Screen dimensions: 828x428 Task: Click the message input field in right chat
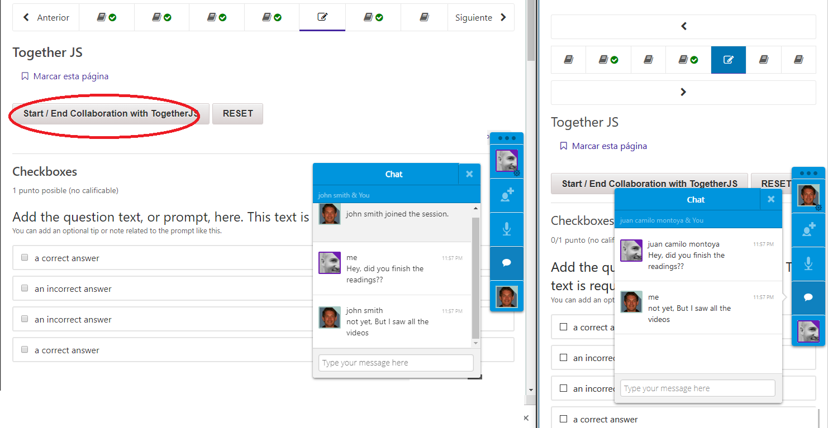tap(698, 388)
